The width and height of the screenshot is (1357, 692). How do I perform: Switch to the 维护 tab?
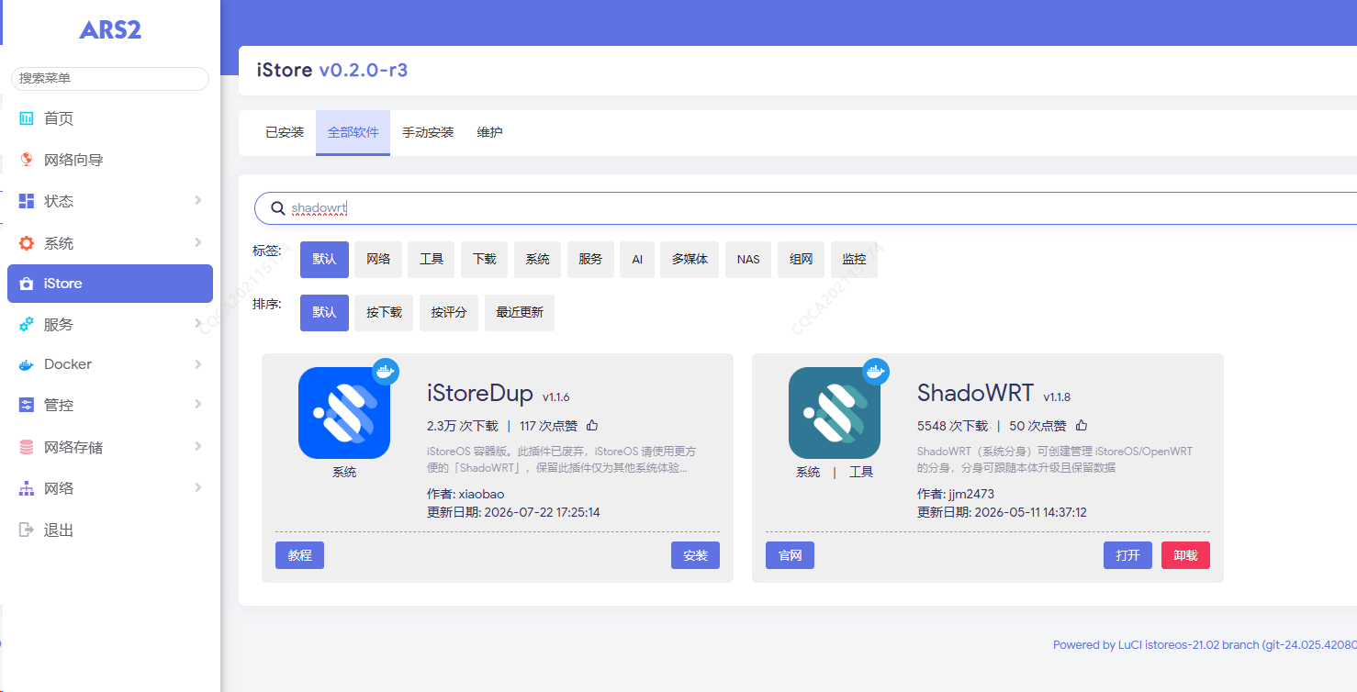(x=490, y=132)
